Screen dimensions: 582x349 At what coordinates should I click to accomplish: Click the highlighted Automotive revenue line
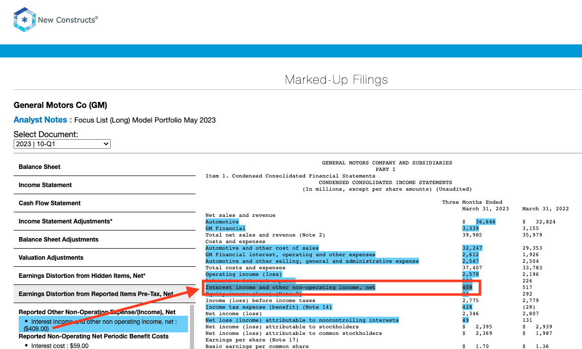tap(222, 221)
